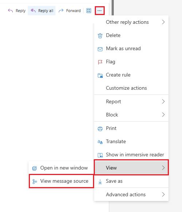Open the Apps grid icon
The image size is (182, 212).
point(89,11)
